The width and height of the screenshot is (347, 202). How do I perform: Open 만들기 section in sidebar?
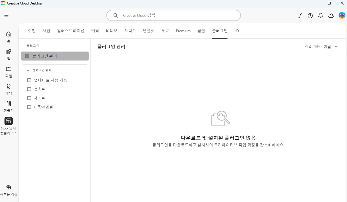pos(9,107)
